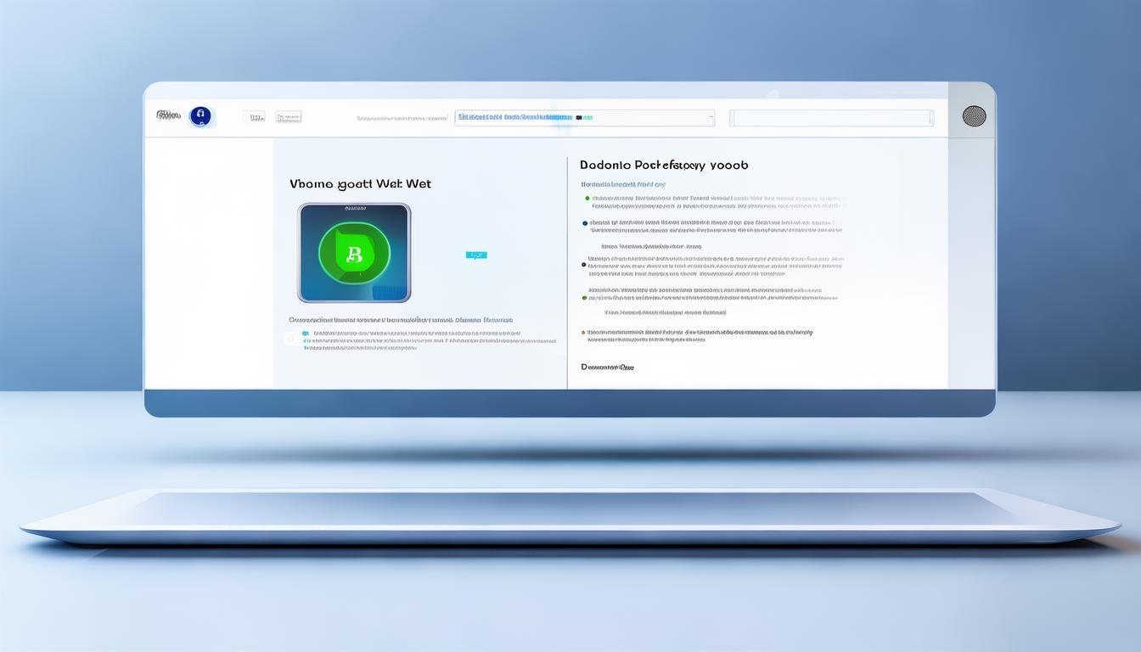Viewport: 1141px width, 652px height.
Task: Open the second small header tab
Action: click(x=288, y=117)
